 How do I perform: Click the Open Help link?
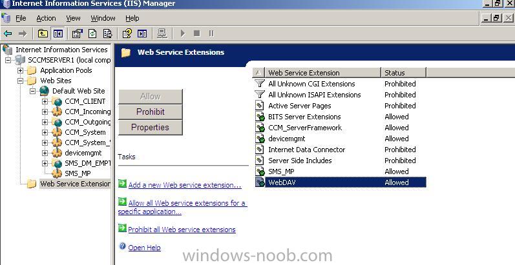pos(144,248)
